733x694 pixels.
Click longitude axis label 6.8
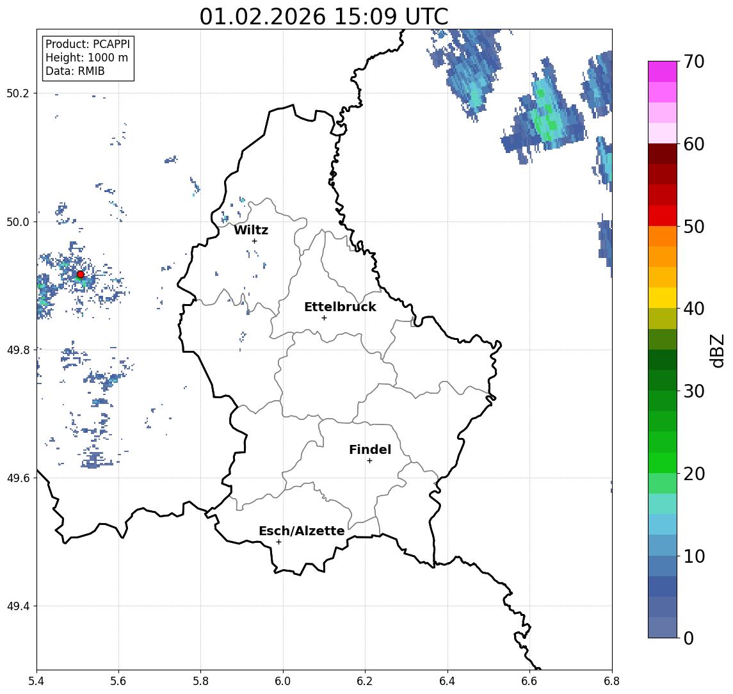click(611, 681)
